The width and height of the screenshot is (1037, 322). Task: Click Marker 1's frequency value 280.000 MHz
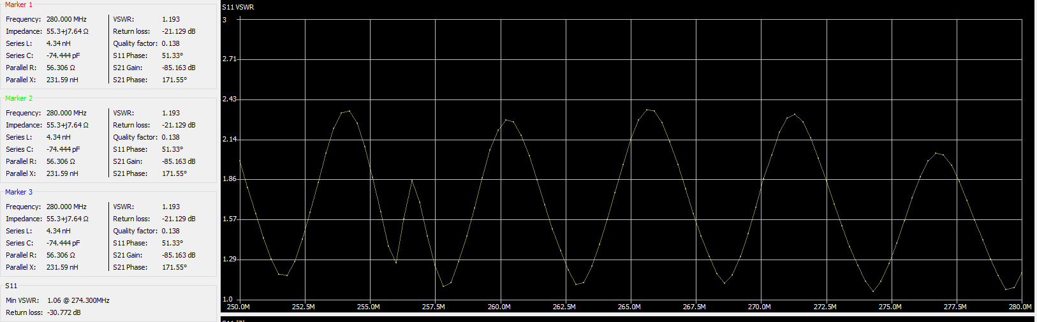[x=66, y=19]
